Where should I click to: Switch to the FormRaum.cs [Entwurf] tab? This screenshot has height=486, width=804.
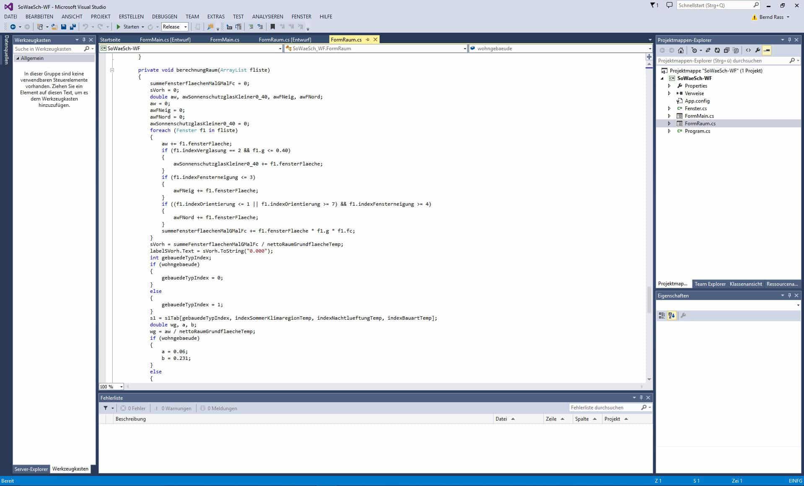point(285,40)
